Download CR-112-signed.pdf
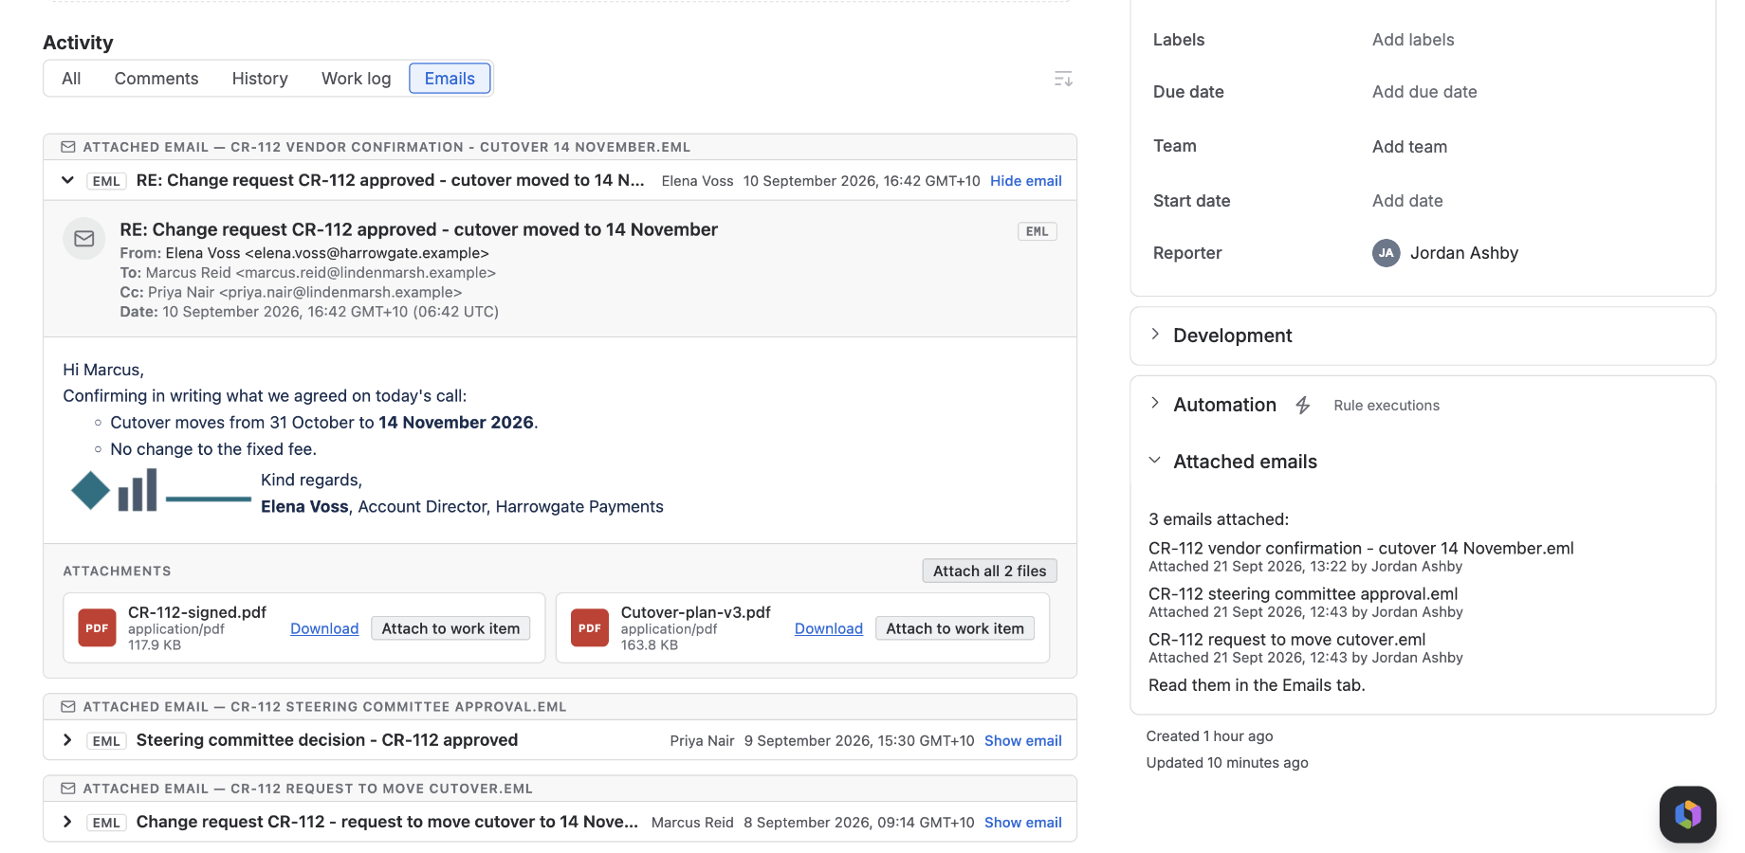1745x853 pixels. pyautogui.click(x=324, y=628)
